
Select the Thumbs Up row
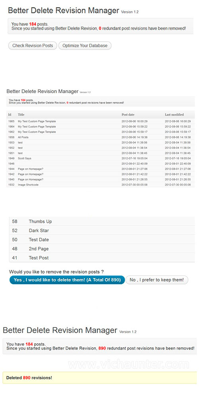pyautogui.click(x=102, y=222)
